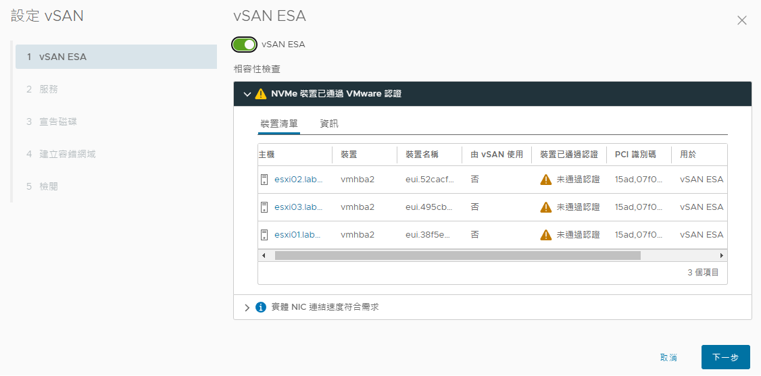Click the horizontal scrollbar right arrow

point(722,255)
